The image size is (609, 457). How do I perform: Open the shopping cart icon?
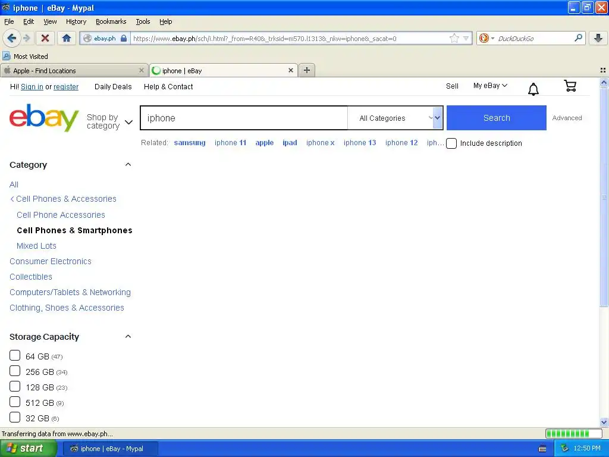[570, 86]
